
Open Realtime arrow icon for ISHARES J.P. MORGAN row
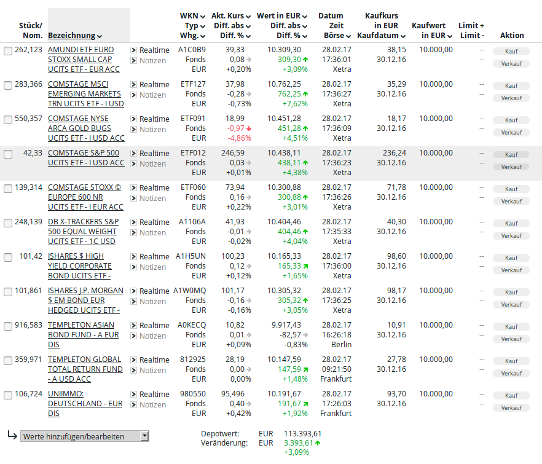(133, 291)
